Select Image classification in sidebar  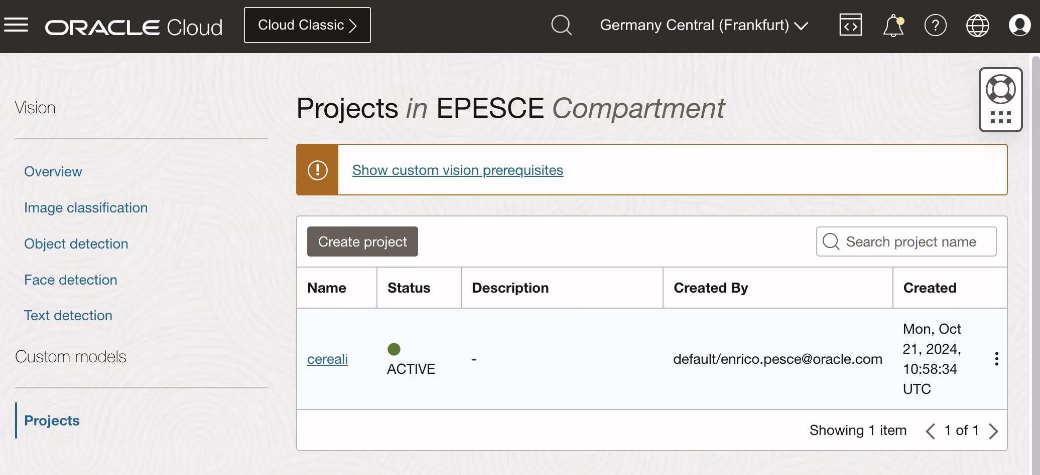(x=86, y=207)
